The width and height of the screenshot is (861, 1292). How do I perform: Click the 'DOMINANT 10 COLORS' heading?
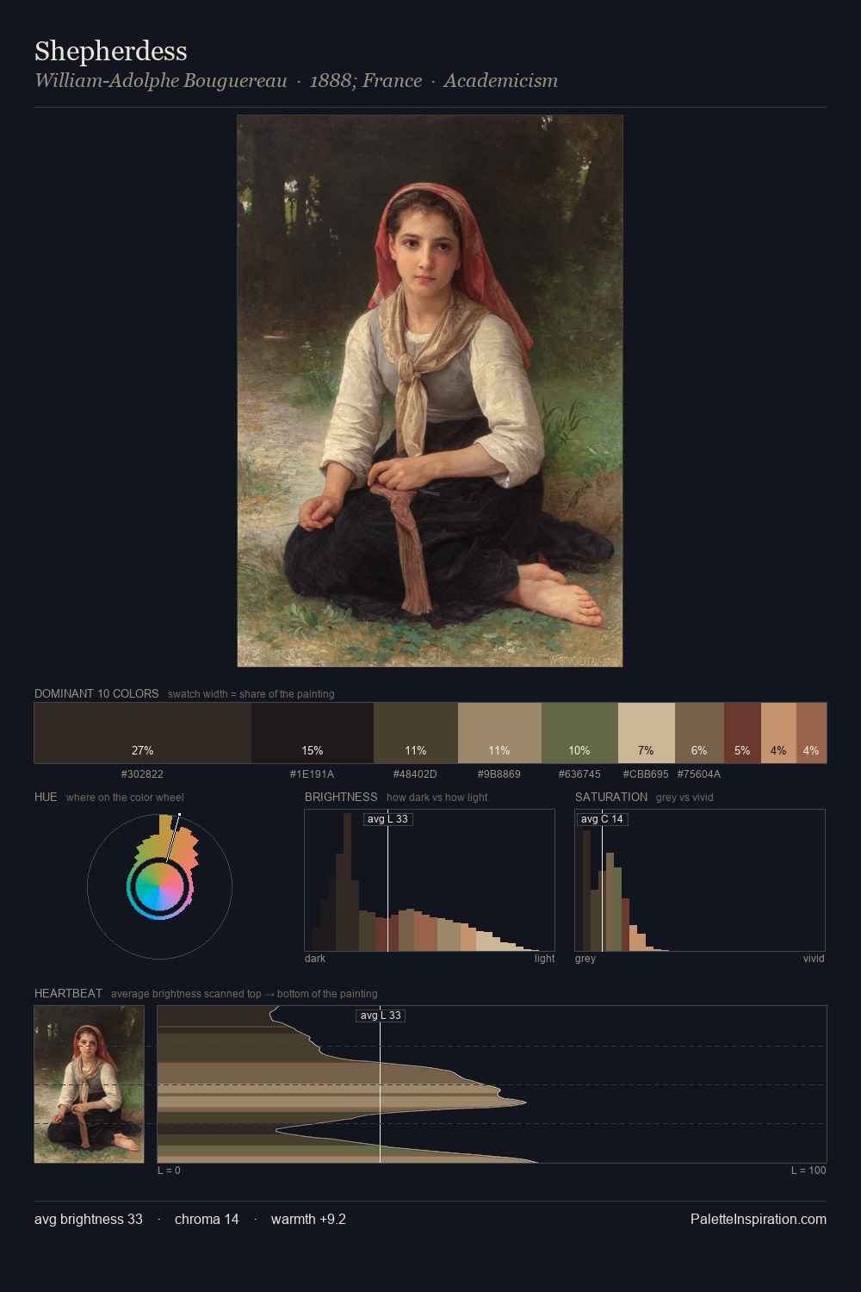96,693
